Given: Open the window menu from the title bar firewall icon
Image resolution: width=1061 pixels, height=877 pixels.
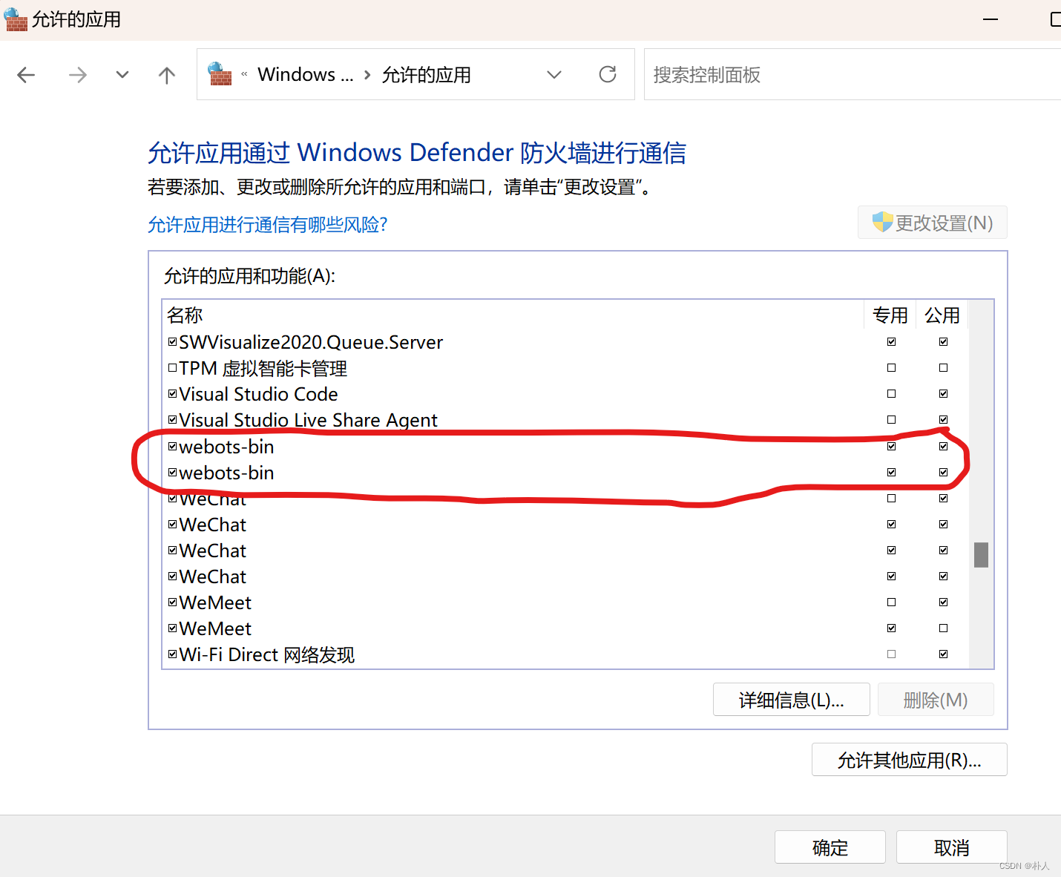Looking at the screenshot, I should (15, 19).
